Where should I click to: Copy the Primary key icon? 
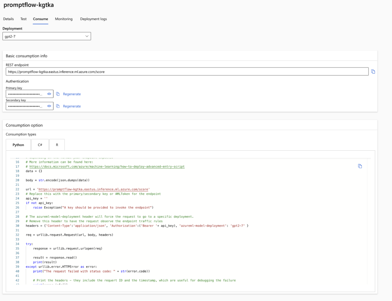[58, 94]
